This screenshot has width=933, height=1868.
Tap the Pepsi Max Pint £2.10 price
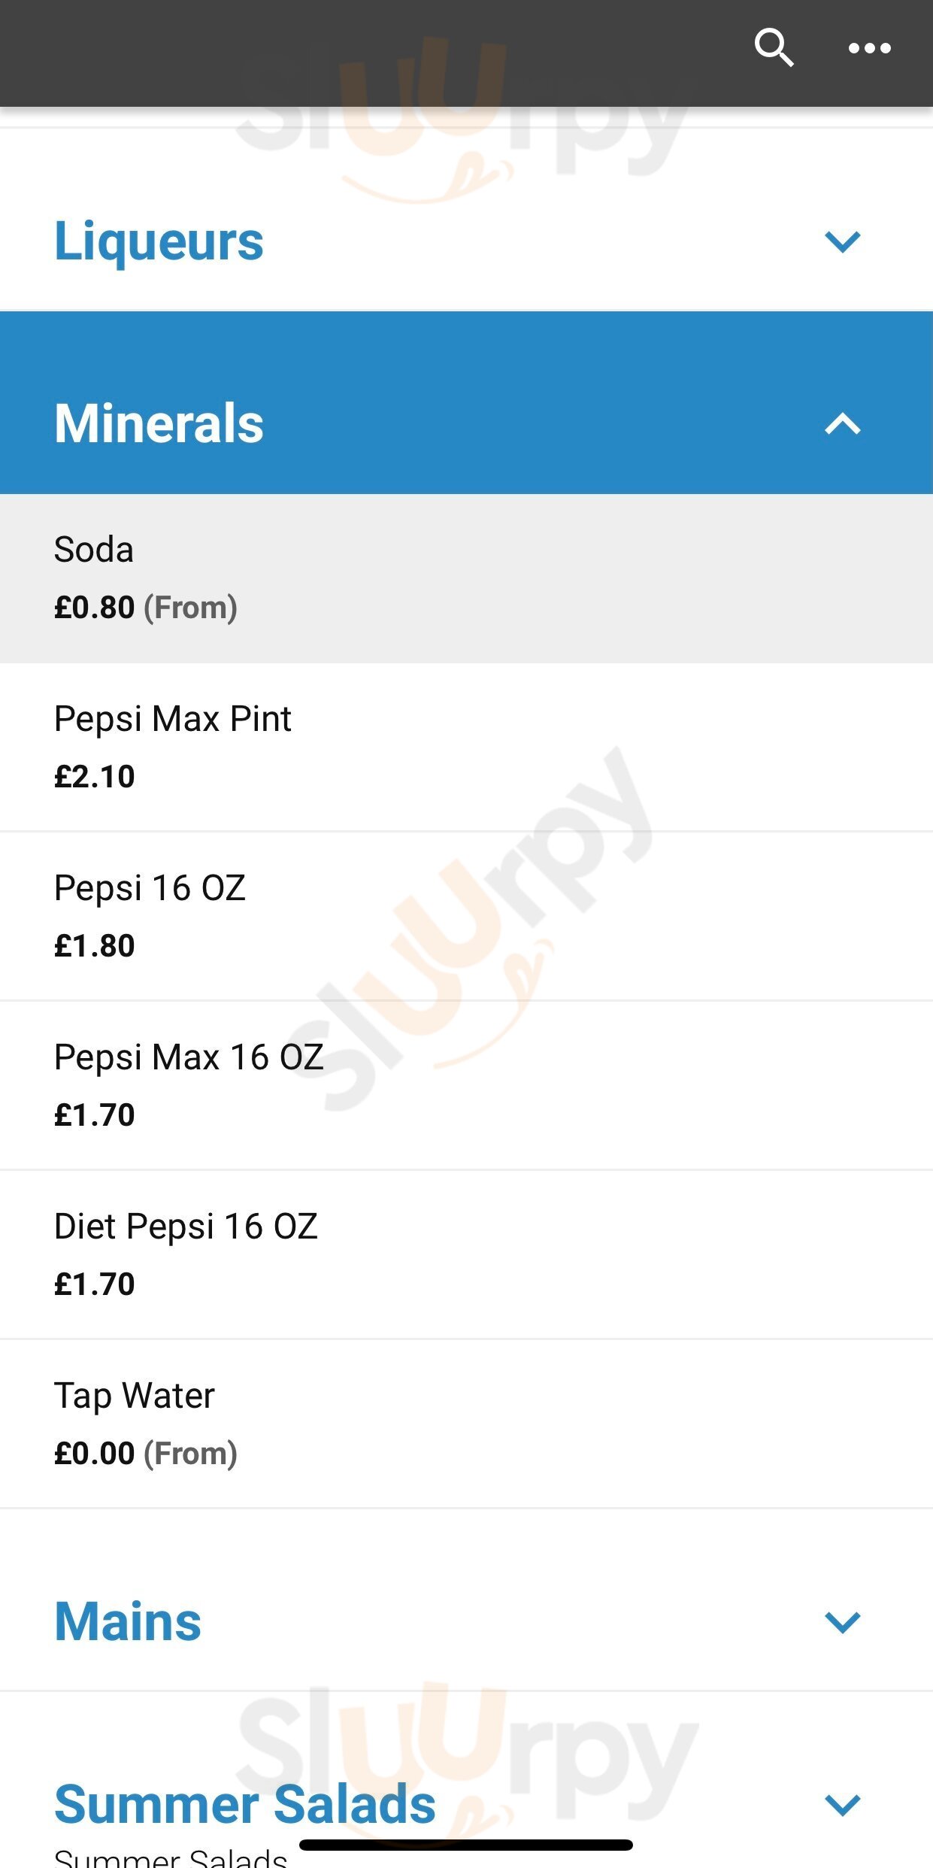(95, 777)
